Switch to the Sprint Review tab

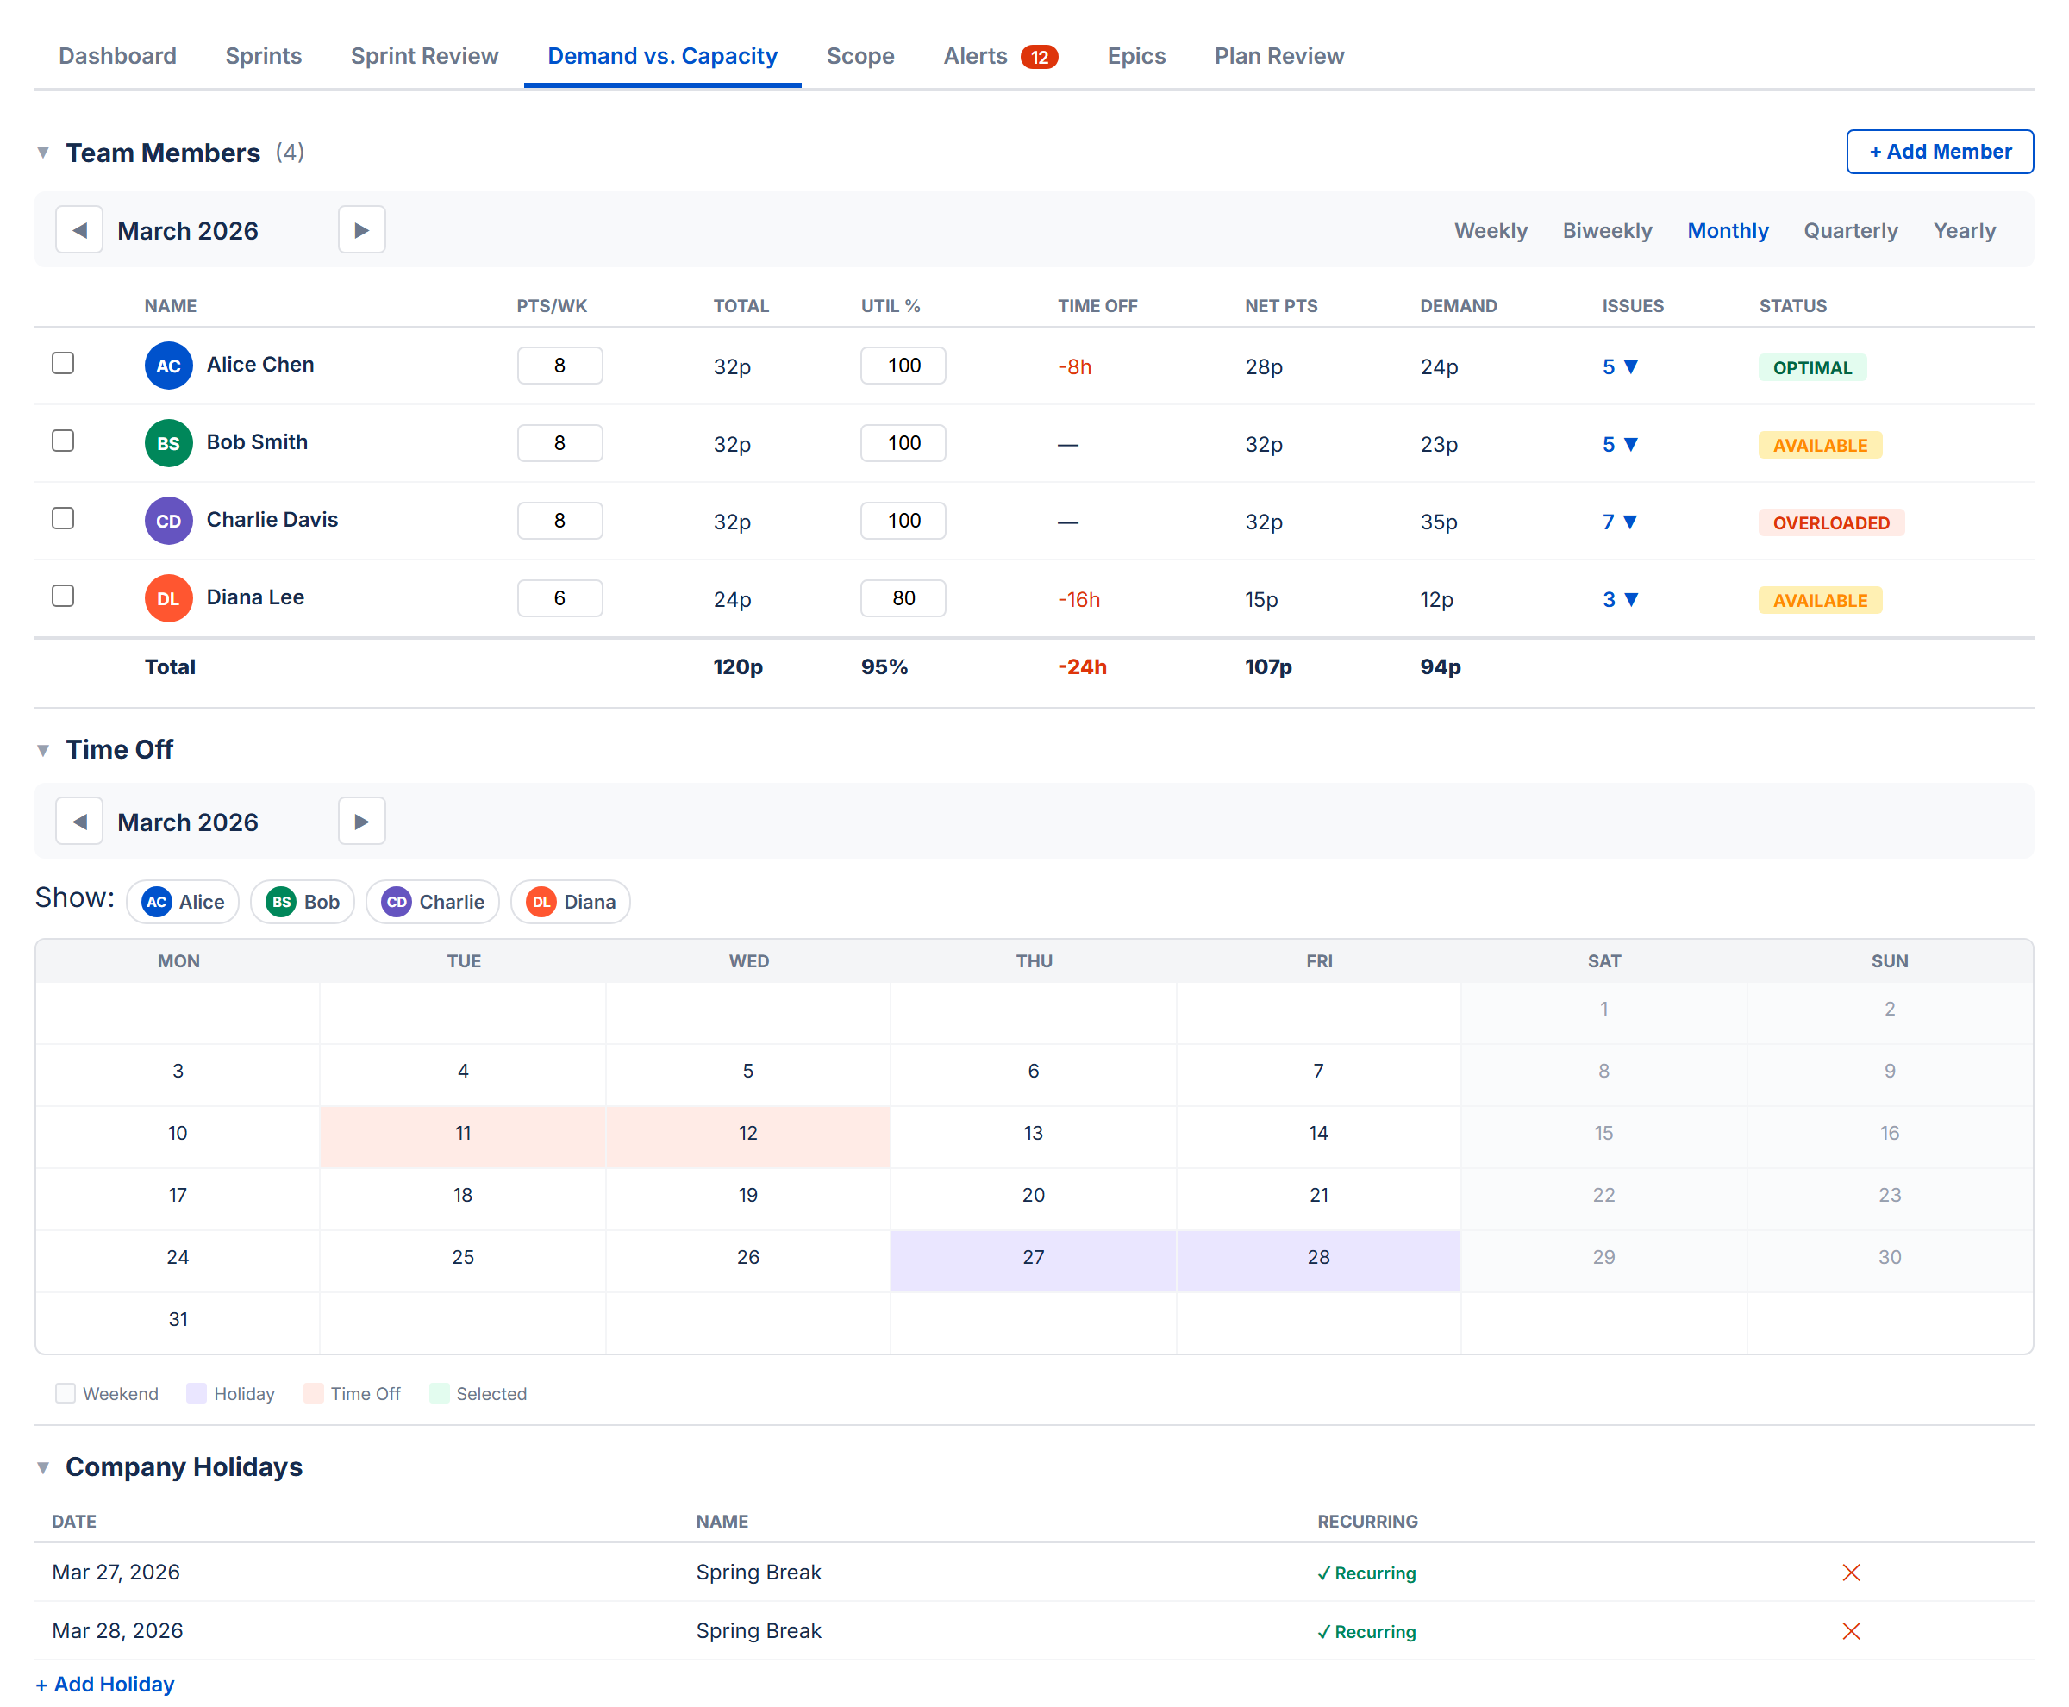pyautogui.click(x=424, y=56)
